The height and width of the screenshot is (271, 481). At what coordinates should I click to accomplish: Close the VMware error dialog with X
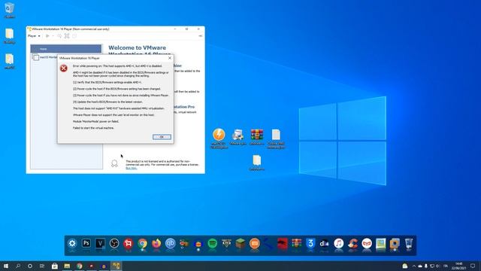tap(170, 58)
